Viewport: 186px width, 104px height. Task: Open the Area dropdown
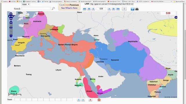[x=26, y=4]
